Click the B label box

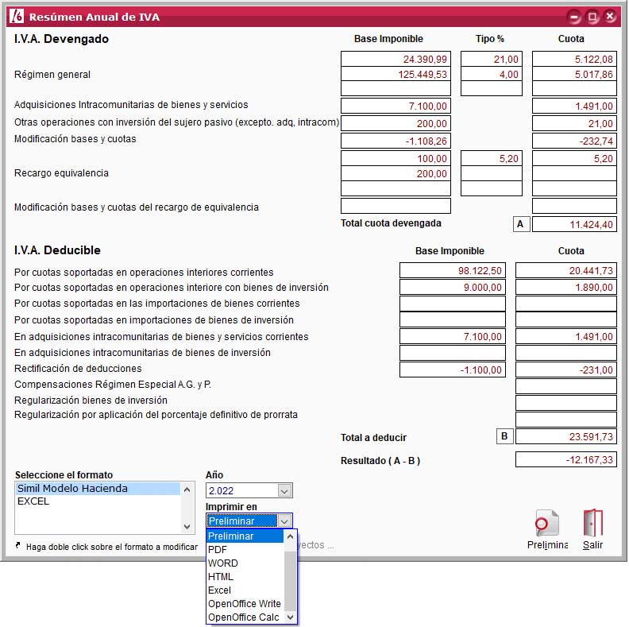pyautogui.click(x=504, y=436)
